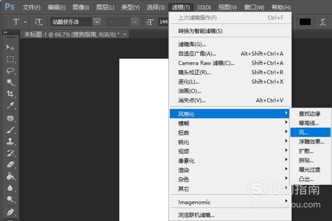332x221 pixels.
Task: Choose 浏览联机滤镜...
Action: 230,215
